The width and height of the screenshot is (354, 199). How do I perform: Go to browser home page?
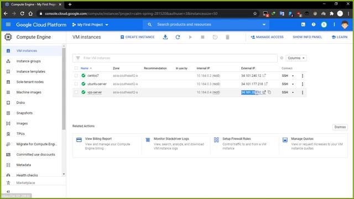click(30, 13)
